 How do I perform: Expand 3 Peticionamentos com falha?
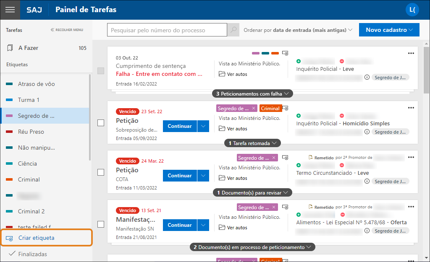tap(252, 94)
